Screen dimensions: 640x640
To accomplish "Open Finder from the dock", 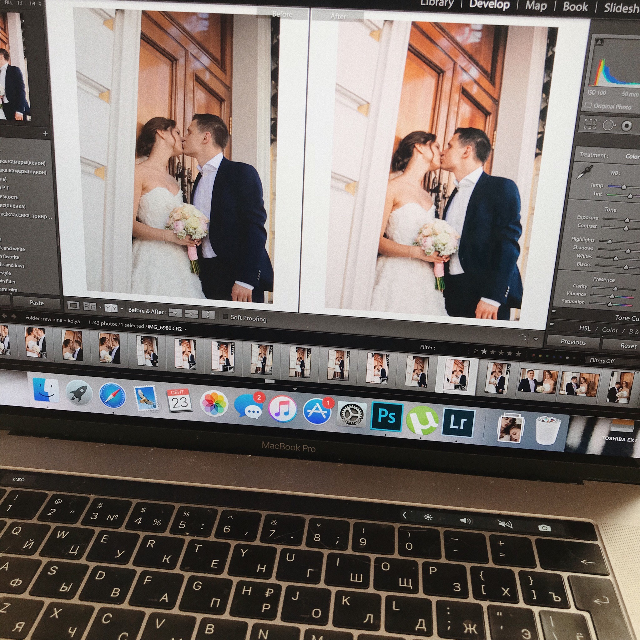I will point(46,390).
